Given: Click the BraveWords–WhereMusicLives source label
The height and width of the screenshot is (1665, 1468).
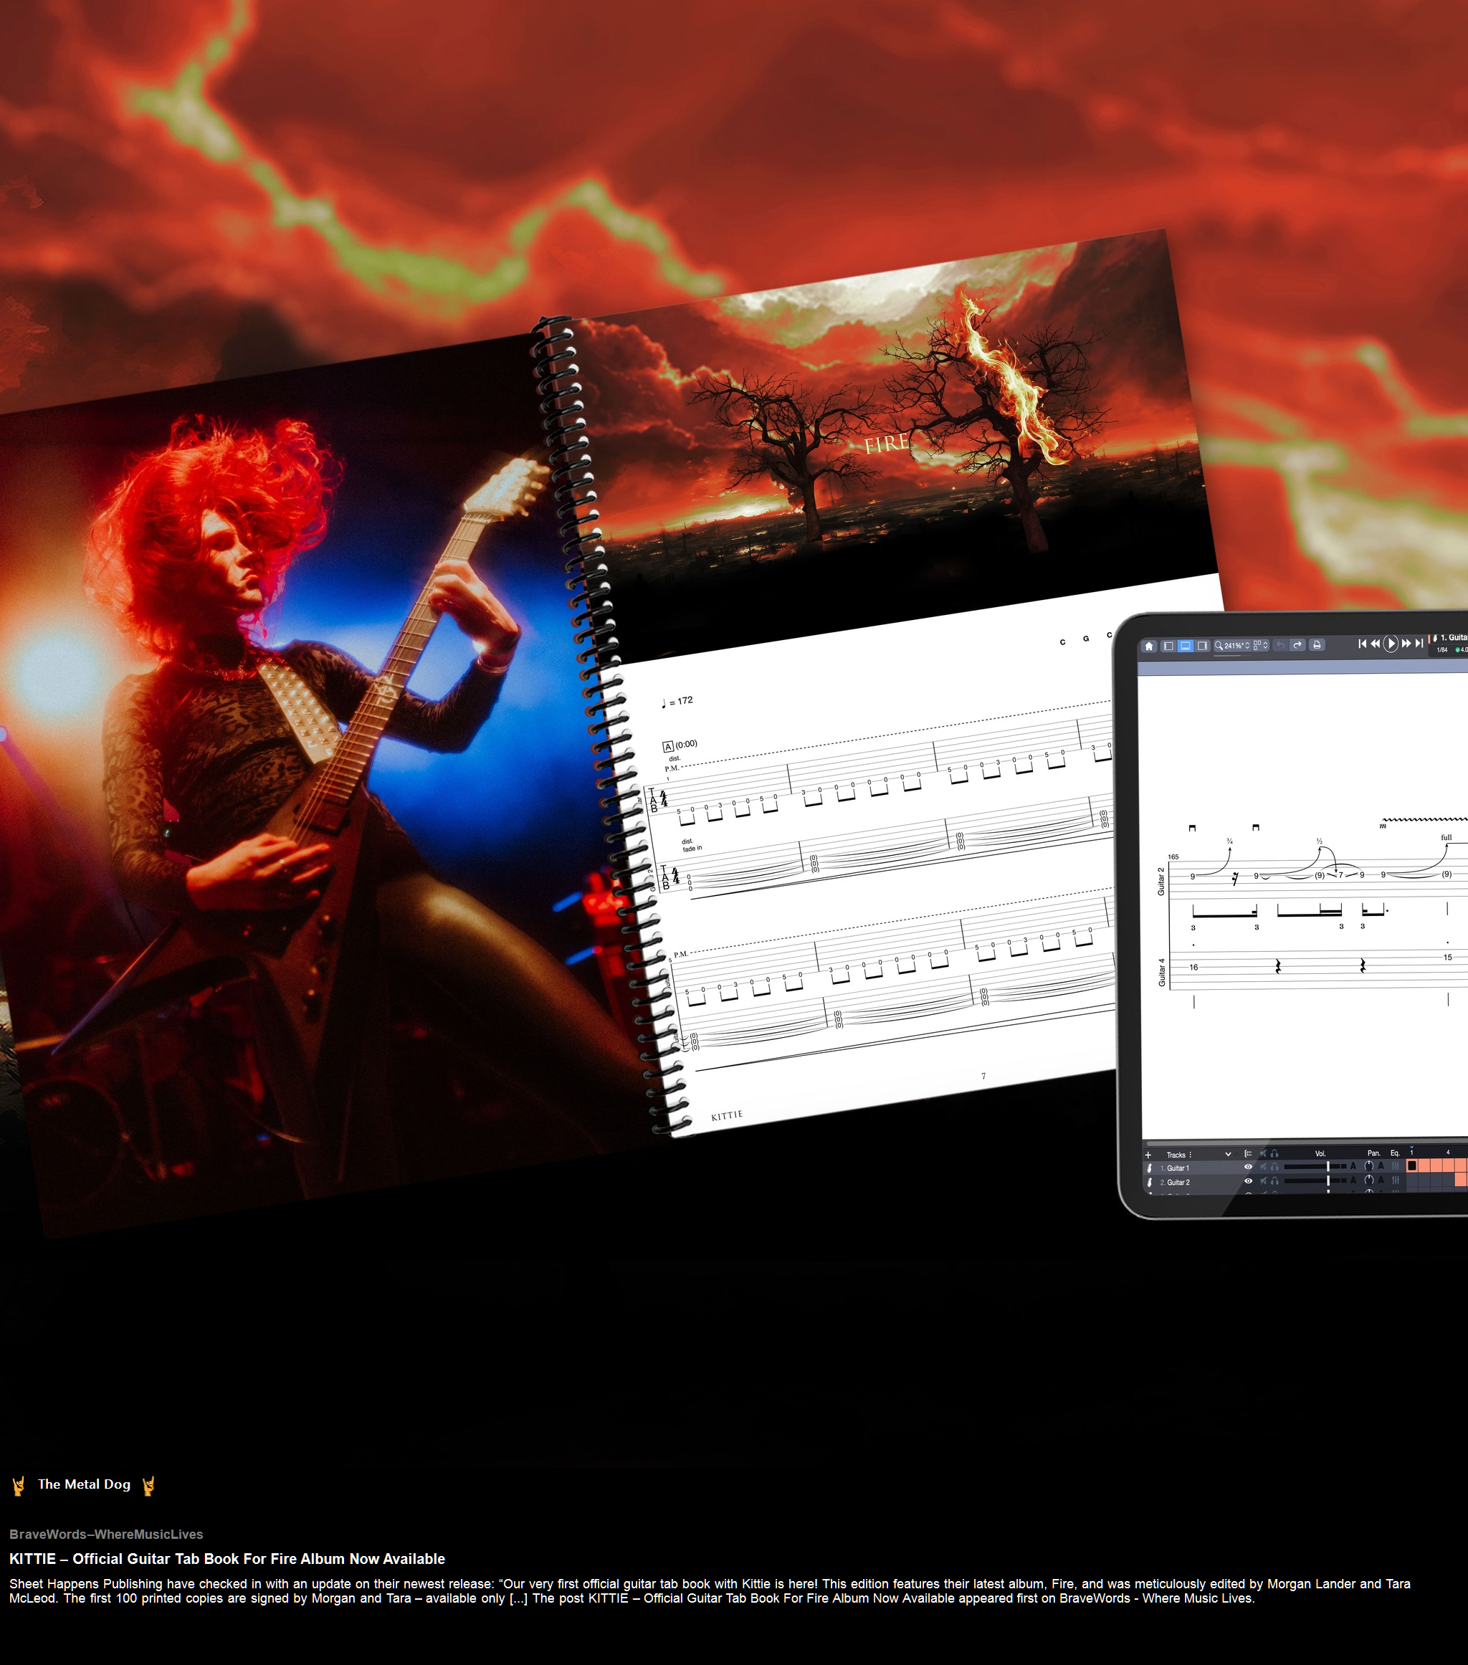Looking at the screenshot, I should [x=106, y=1534].
